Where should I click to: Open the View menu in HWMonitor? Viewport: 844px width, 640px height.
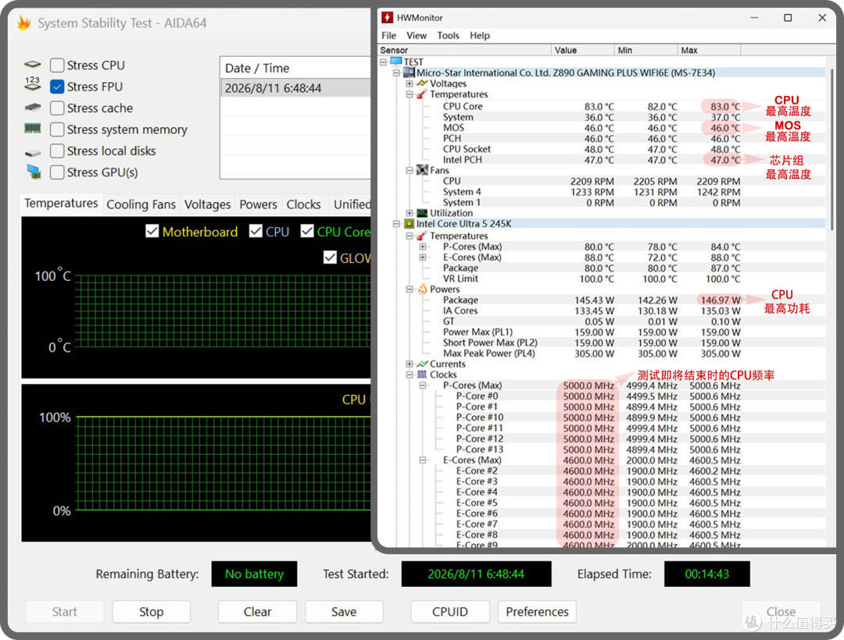(x=416, y=35)
